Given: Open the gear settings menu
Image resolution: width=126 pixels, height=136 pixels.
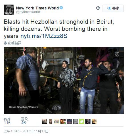Looking at the screenshot, I should [x=98, y=8].
